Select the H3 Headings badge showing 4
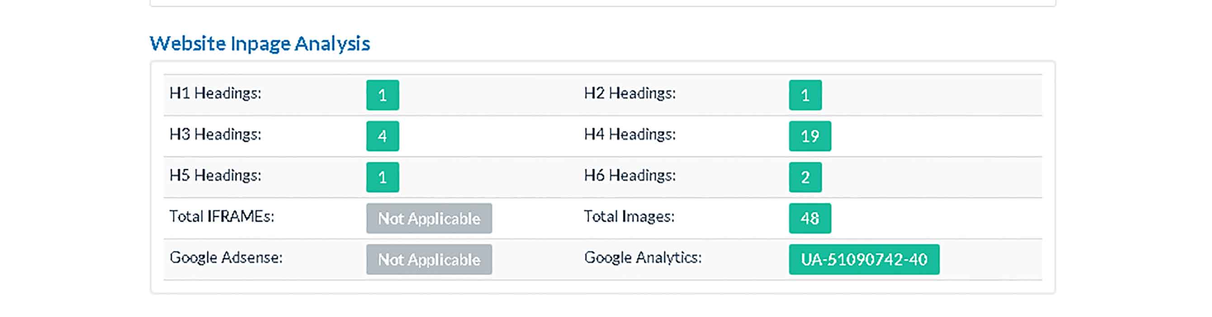 point(383,136)
